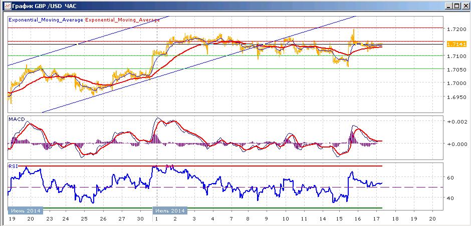471x226 pixels.
Task: Maximize the GBP/USD chart window
Action: click(x=456, y=5)
